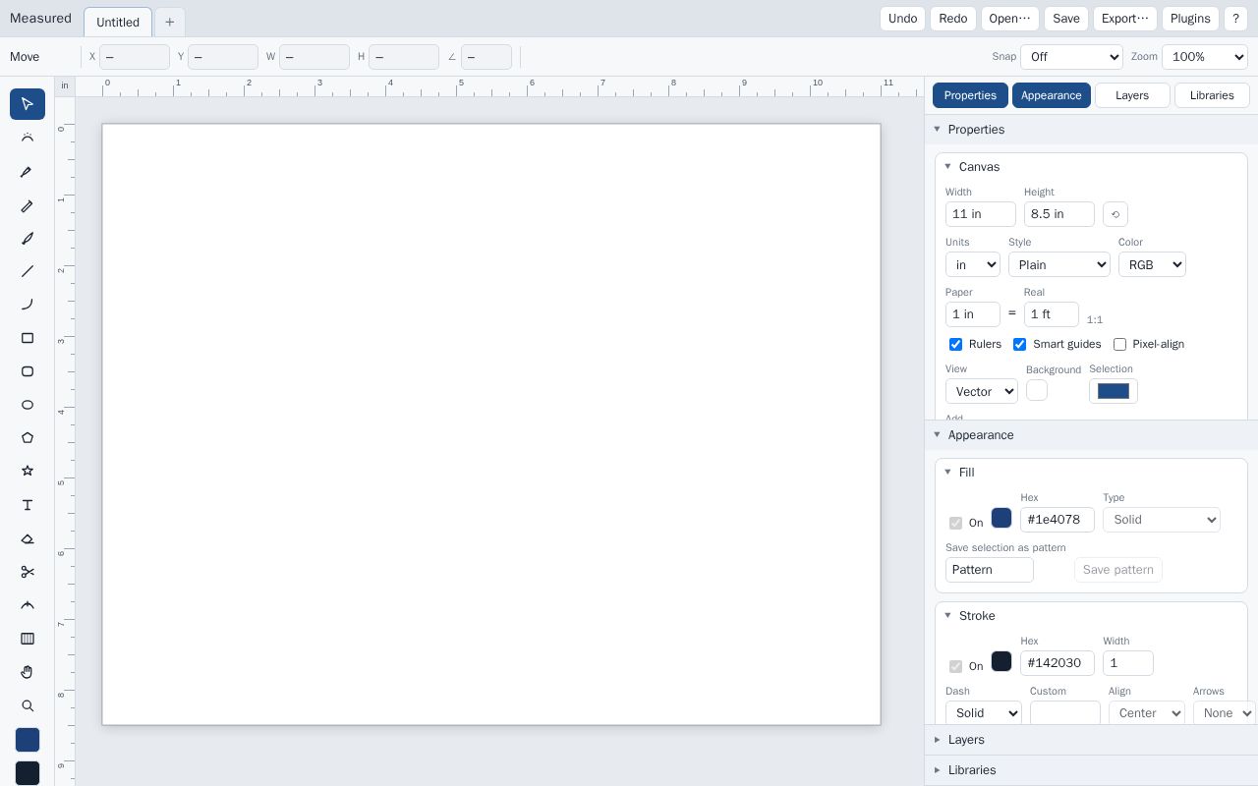This screenshot has height=786, width=1258.
Task: Select the Eraser tool
Action: 28,538
